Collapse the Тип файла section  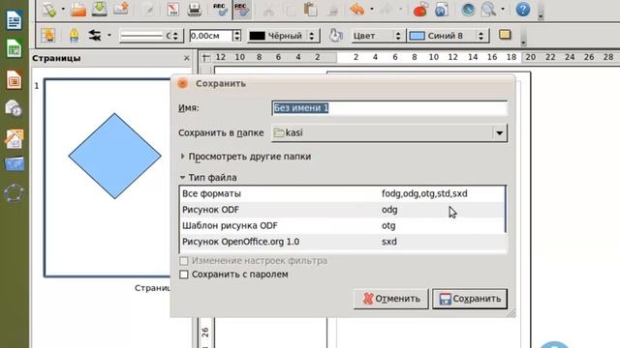coord(208,178)
